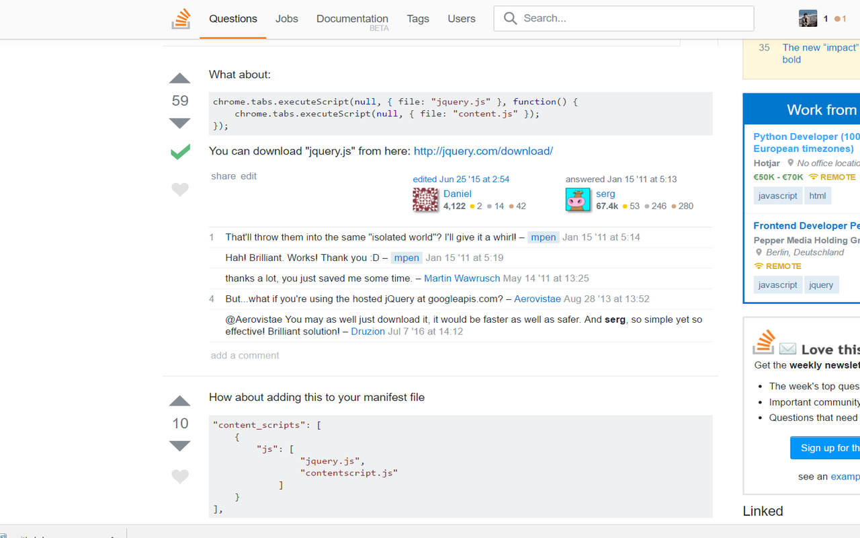Screen dimensions: 860x538
Task: Click Daniel's 4,122 reputation score
Action: (x=455, y=206)
